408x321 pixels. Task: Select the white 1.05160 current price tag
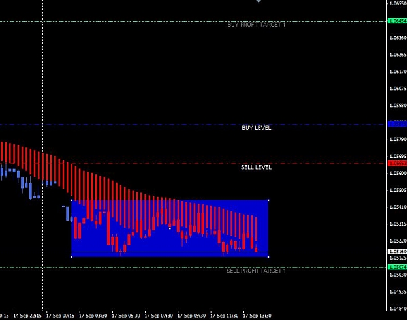click(398, 252)
